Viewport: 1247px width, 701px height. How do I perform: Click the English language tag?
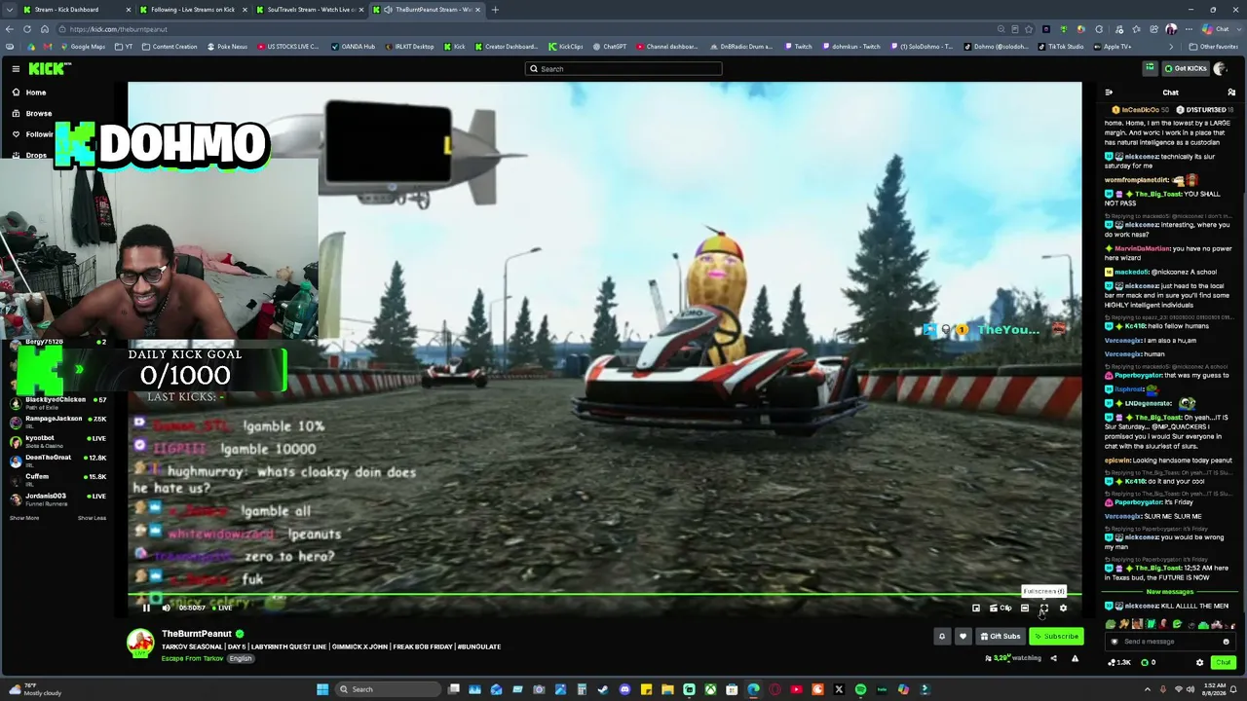(x=241, y=658)
